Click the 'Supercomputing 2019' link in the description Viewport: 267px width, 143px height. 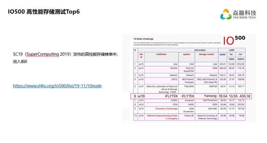[x=160, y=43]
